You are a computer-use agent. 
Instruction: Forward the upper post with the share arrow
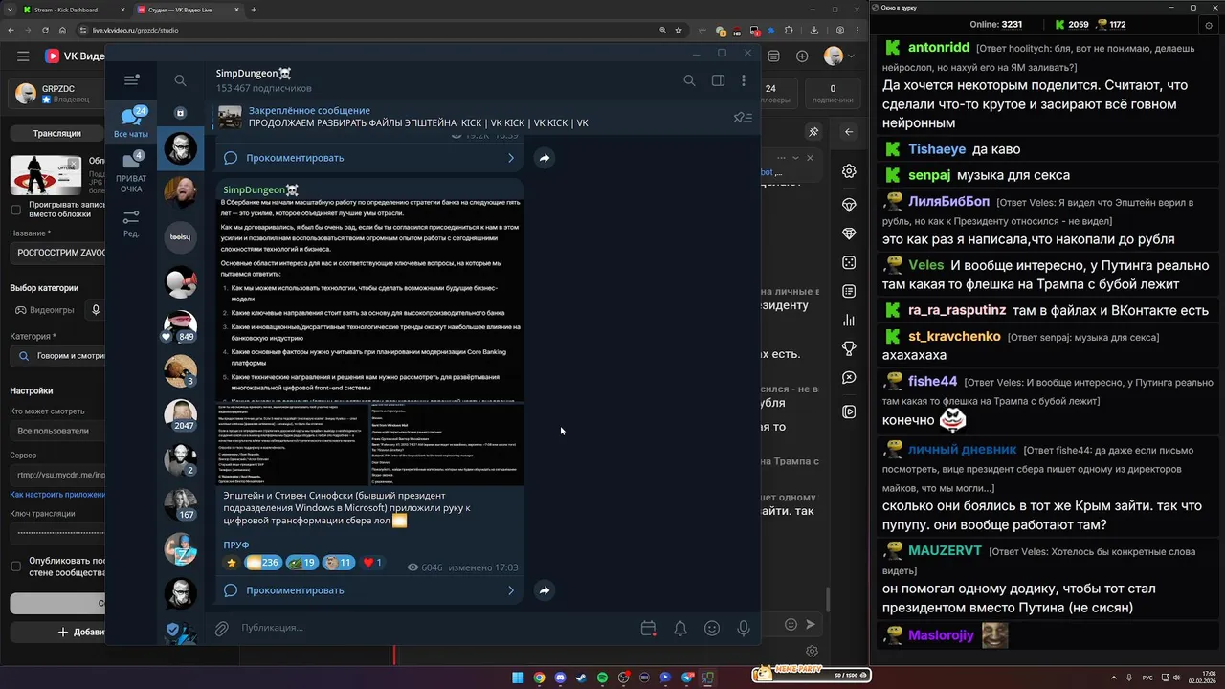[544, 158]
